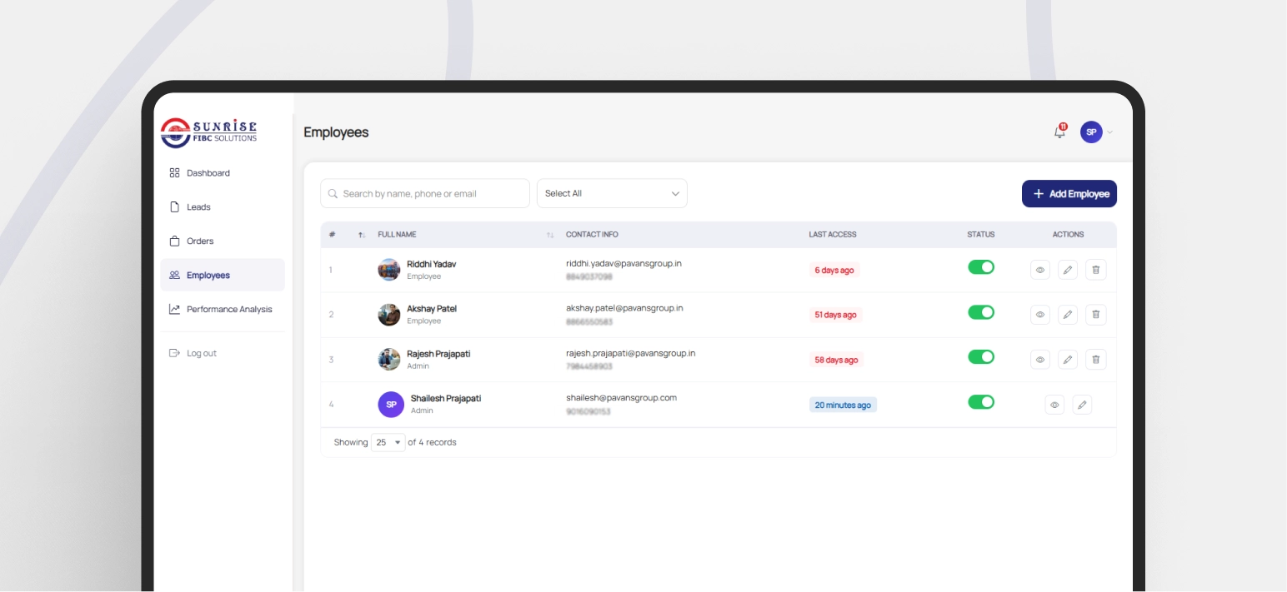Expand the user profile dropdown chevron
This screenshot has width=1287, height=592.
(1110, 132)
